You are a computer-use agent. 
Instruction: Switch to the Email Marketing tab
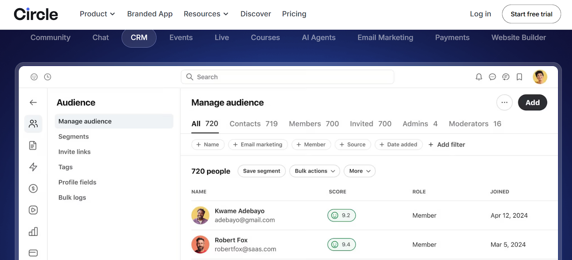(385, 37)
